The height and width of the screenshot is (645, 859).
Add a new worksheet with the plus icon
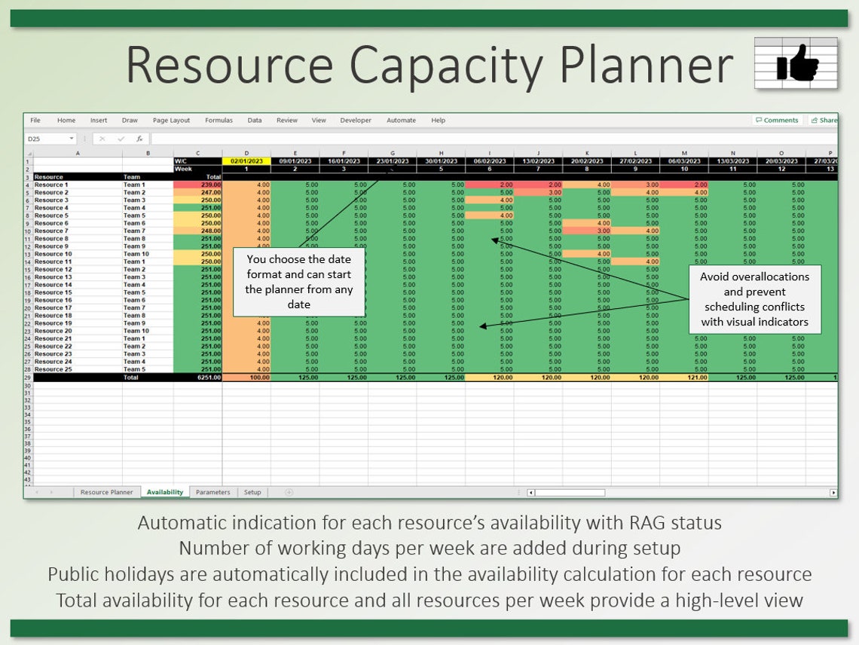coord(288,491)
